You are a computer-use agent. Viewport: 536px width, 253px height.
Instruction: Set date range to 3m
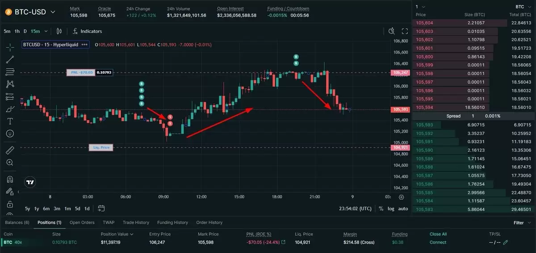(57, 208)
